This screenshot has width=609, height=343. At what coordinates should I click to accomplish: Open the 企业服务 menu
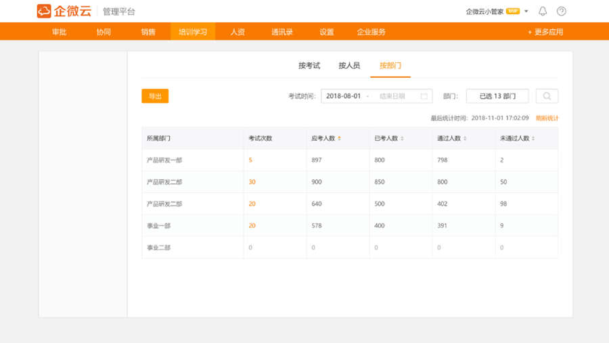371,32
